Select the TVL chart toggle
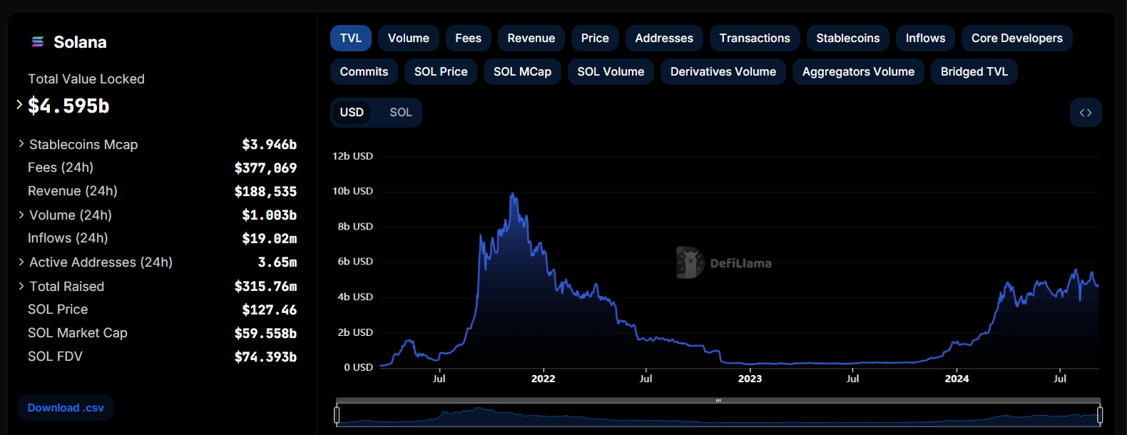This screenshot has width=1127, height=435. tap(351, 39)
